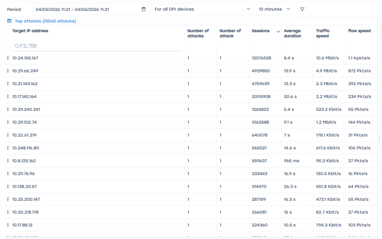Click the Period date range field
The image size is (382, 239).
point(91,9)
